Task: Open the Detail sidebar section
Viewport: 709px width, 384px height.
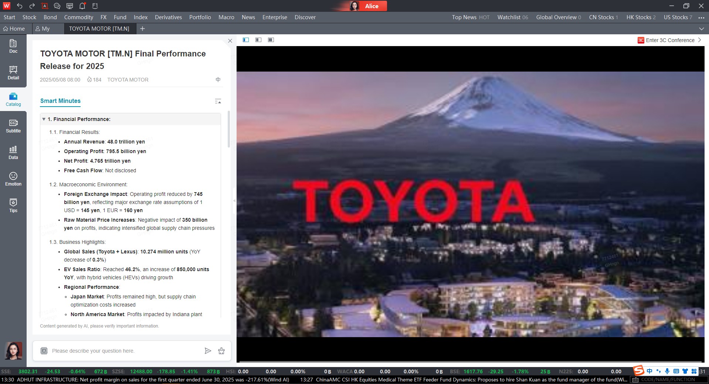Action: (13, 73)
